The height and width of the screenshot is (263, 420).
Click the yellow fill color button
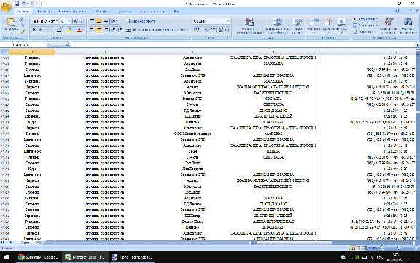(x=69, y=30)
